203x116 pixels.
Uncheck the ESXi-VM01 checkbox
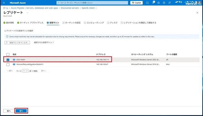[8, 60]
